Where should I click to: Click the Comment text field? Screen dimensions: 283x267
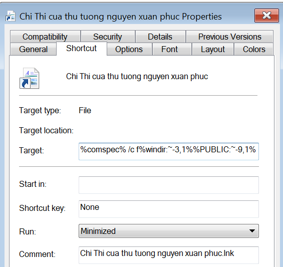[x=169, y=255]
